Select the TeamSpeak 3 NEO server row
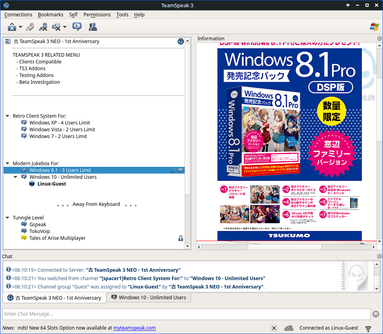383x334 pixels. pyautogui.click(x=94, y=41)
